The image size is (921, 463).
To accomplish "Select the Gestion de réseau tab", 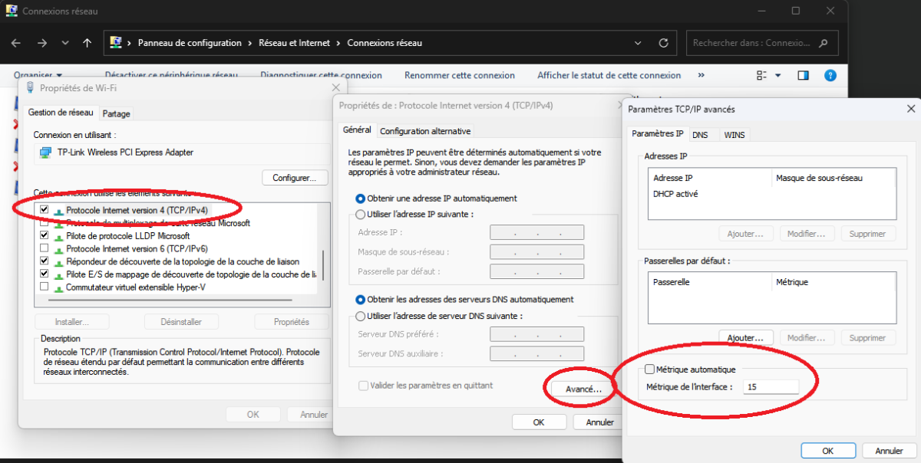I will (61, 113).
